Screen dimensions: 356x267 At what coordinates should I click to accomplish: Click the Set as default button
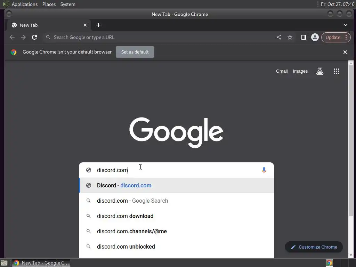pos(135,52)
